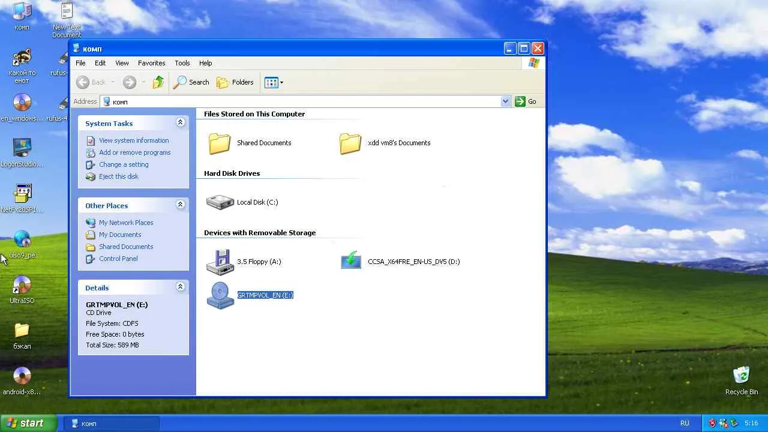Open the Edit menu
Image resolution: width=768 pixels, height=432 pixels.
100,63
